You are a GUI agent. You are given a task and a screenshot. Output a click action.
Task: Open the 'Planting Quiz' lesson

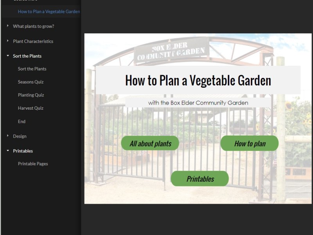(x=31, y=95)
